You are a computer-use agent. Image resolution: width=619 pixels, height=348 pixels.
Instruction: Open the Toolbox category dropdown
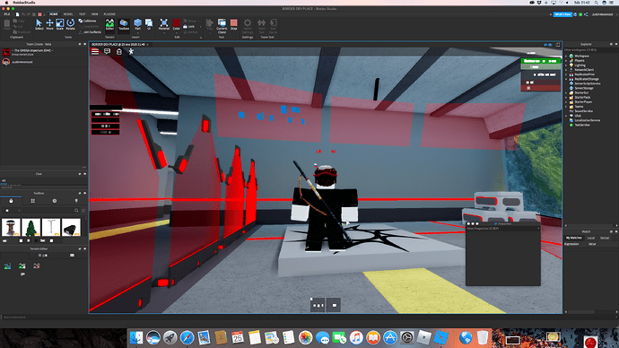(x=12, y=211)
